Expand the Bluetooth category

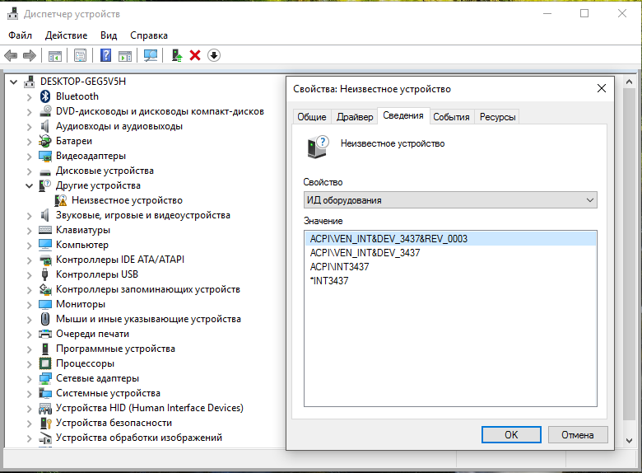(x=29, y=97)
